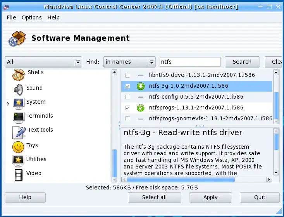The height and width of the screenshot is (217, 284).
Task: Click the Terminals category icon
Action: [x=19, y=118]
